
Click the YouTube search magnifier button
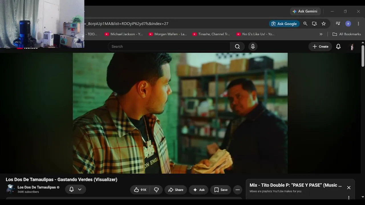pos(237,46)
